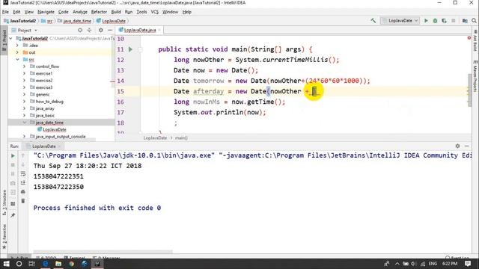Open the Structure tool window side tab
Screen dimensions: 479x269
(4, 202)
